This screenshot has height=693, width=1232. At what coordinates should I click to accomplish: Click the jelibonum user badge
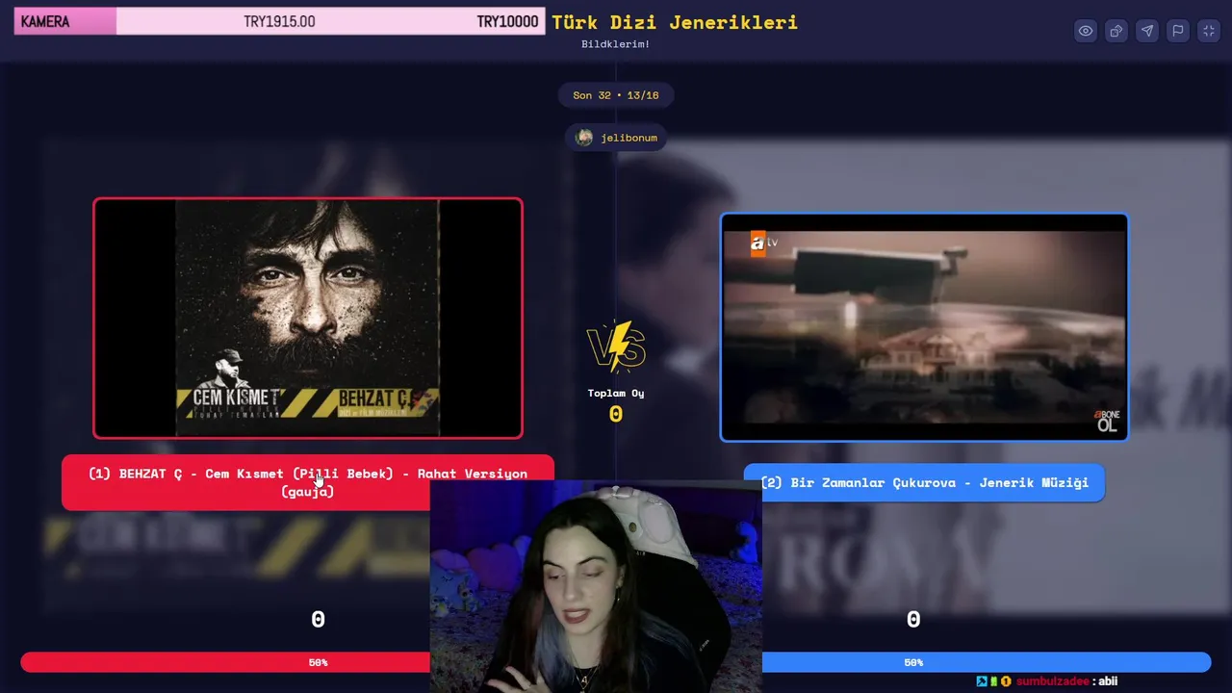616,138
